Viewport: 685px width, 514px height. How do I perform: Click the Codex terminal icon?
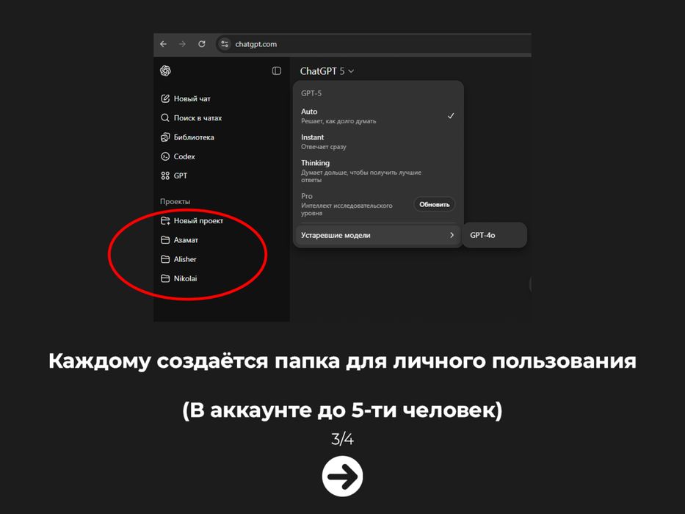pos(165,156)
